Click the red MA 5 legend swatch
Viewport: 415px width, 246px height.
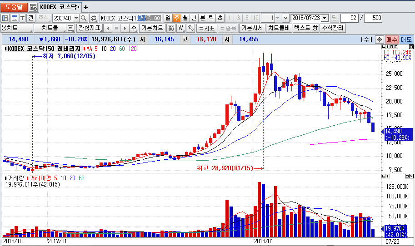point(84,49)
